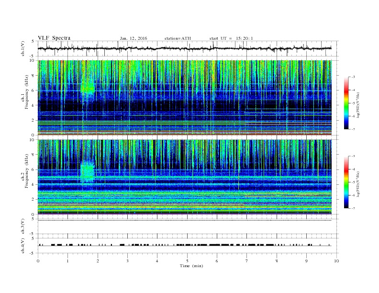
Task: Select the "start UT = 15:20:1" text
Action: click(x=231, y=38)
